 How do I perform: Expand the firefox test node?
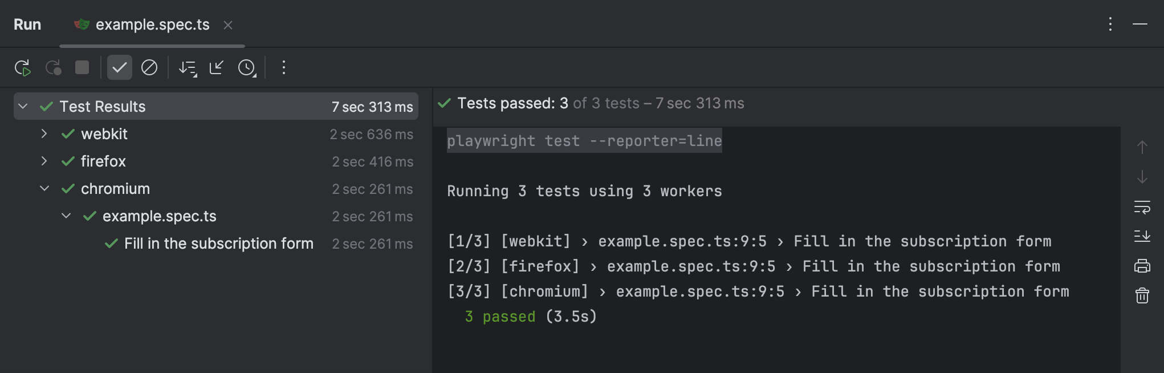44,161
